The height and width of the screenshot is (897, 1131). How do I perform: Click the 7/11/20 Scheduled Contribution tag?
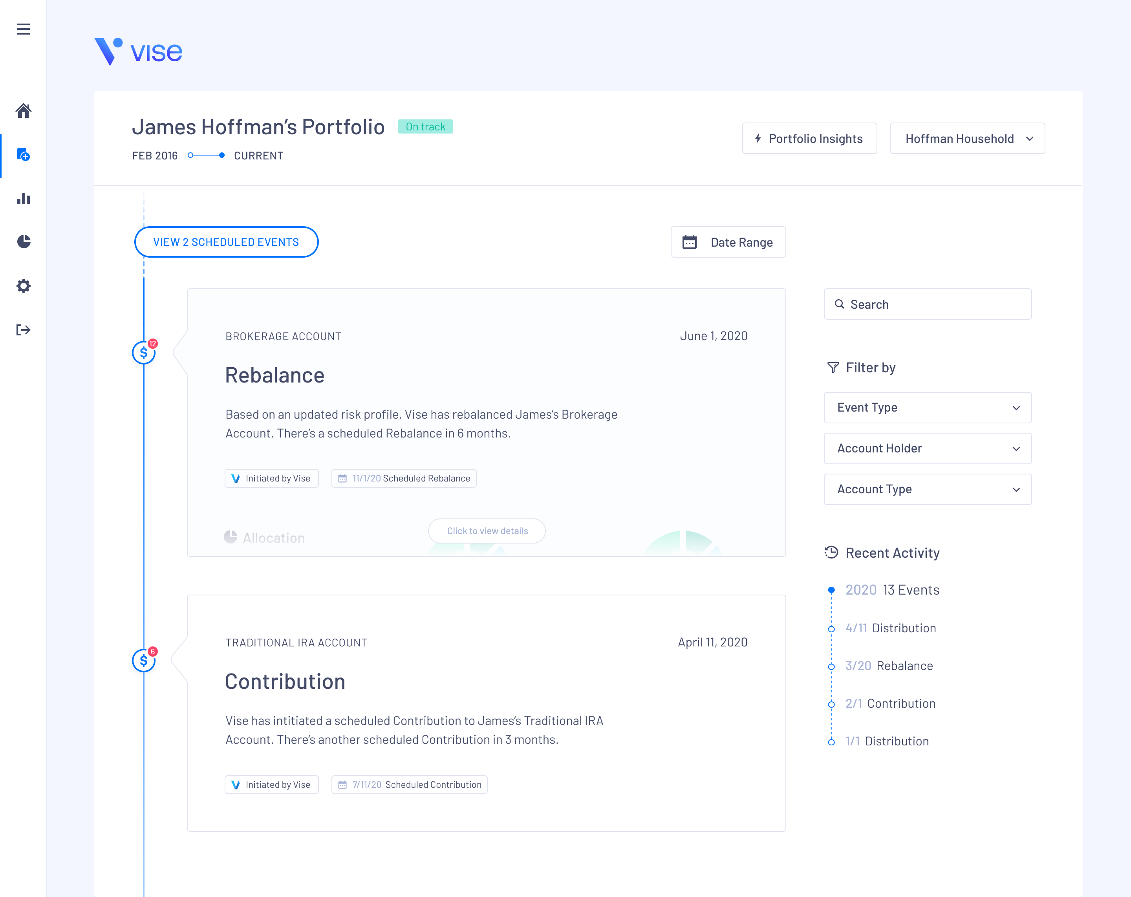[x=409, y=785]
